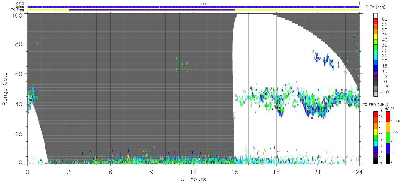Click Range Gate tick label 20

[19, 134]
